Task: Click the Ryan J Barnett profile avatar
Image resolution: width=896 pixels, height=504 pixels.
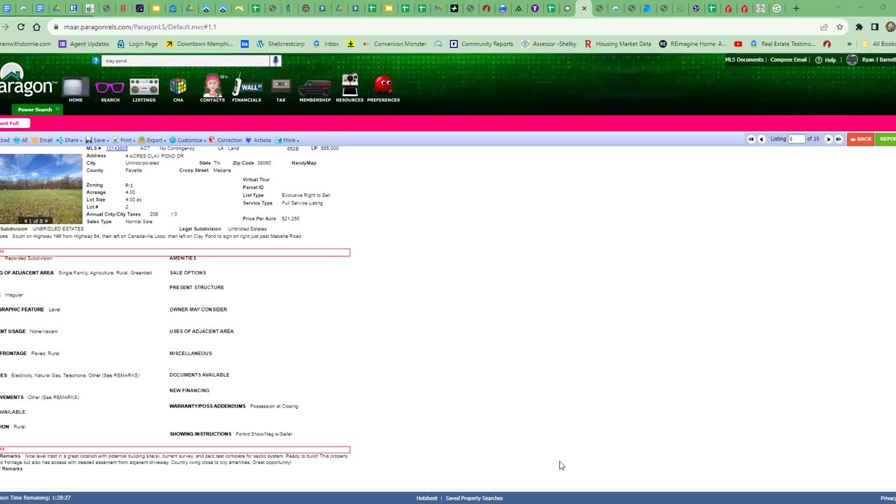Action: (x=852, y=60)
